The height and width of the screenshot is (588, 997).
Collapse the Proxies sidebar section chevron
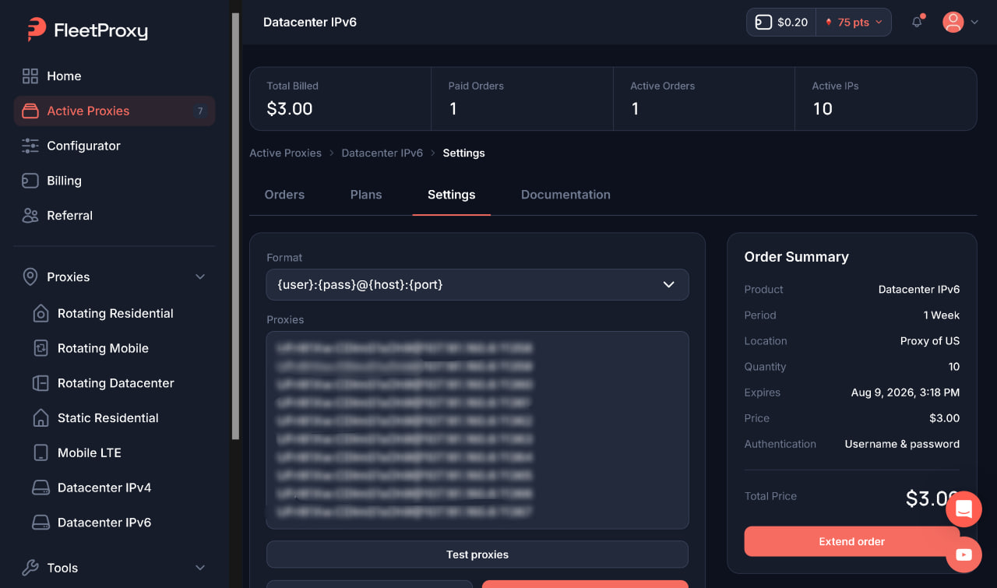200,276
